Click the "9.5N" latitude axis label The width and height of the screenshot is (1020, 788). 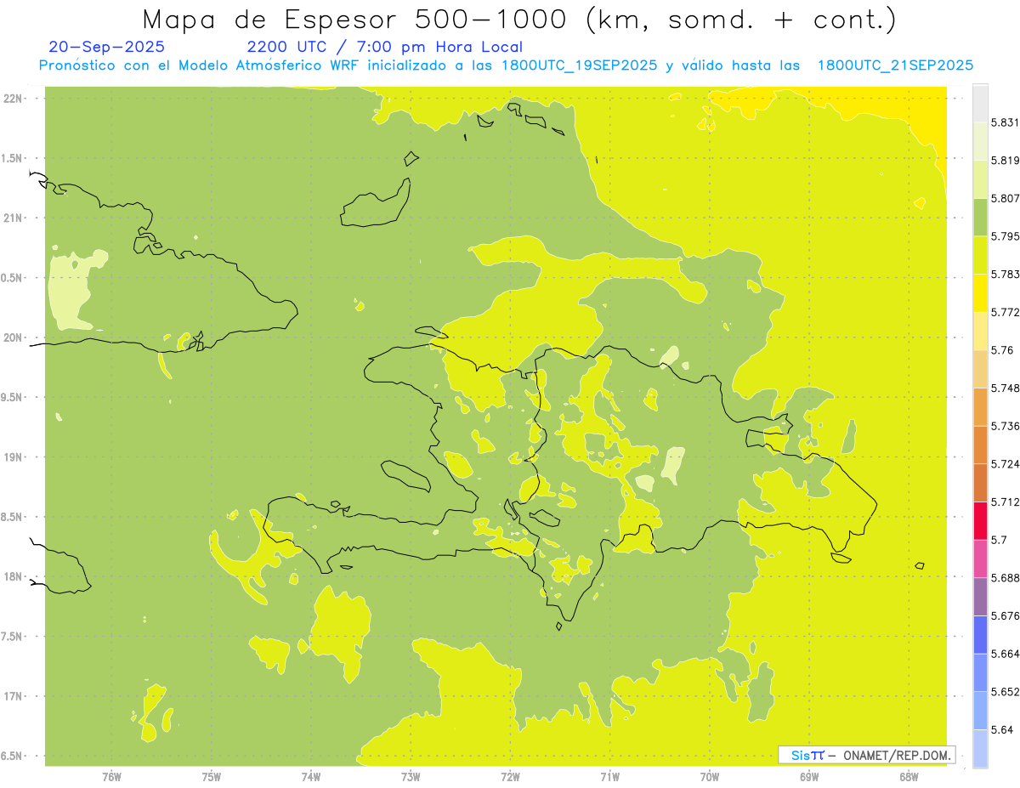point(13,398)
